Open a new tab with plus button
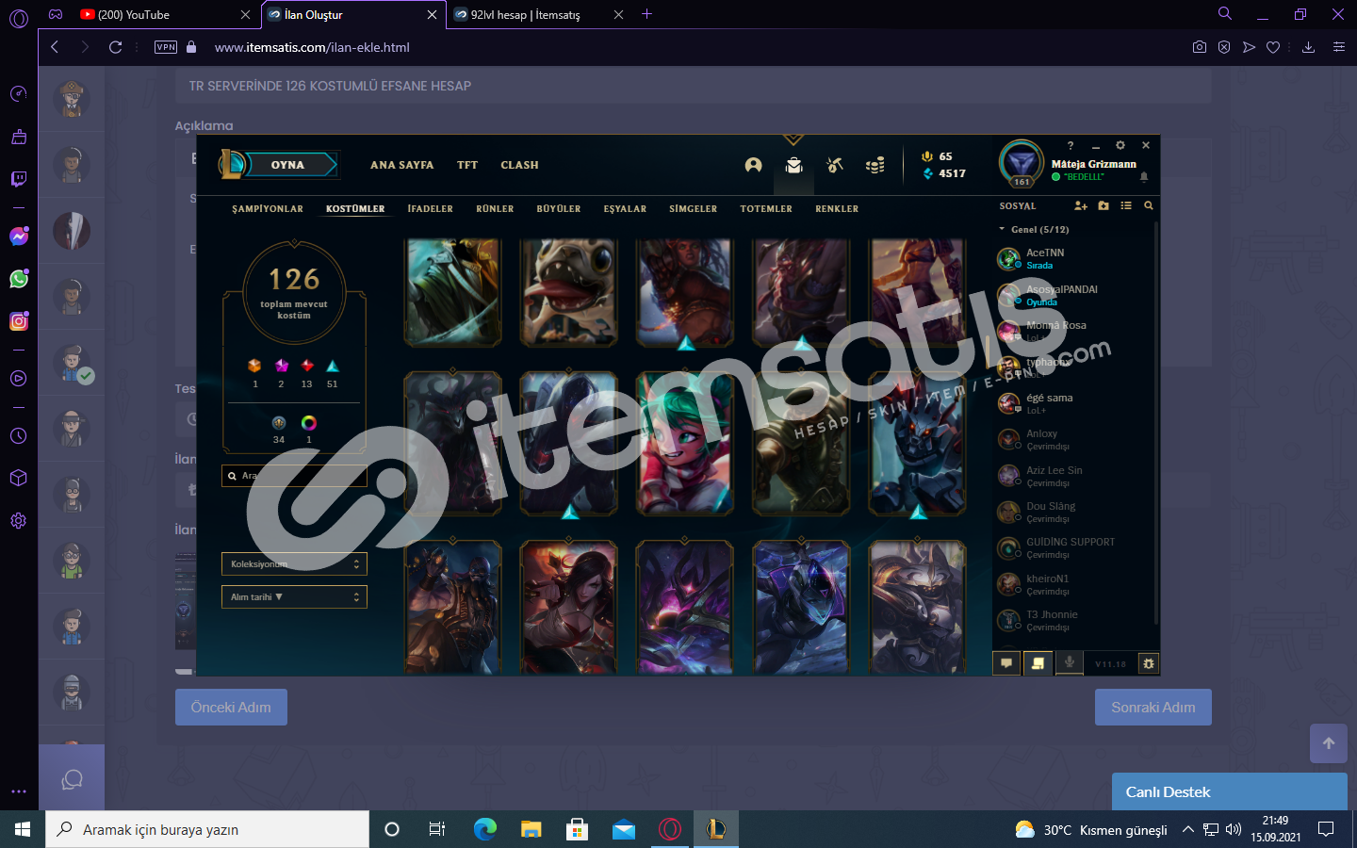The width and height of the screenshot is (1357, 848). pyautogui.click(x=646, y=14)
